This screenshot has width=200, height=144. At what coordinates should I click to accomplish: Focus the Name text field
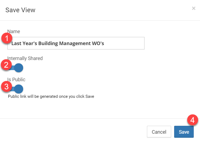[x=76, y=43]
